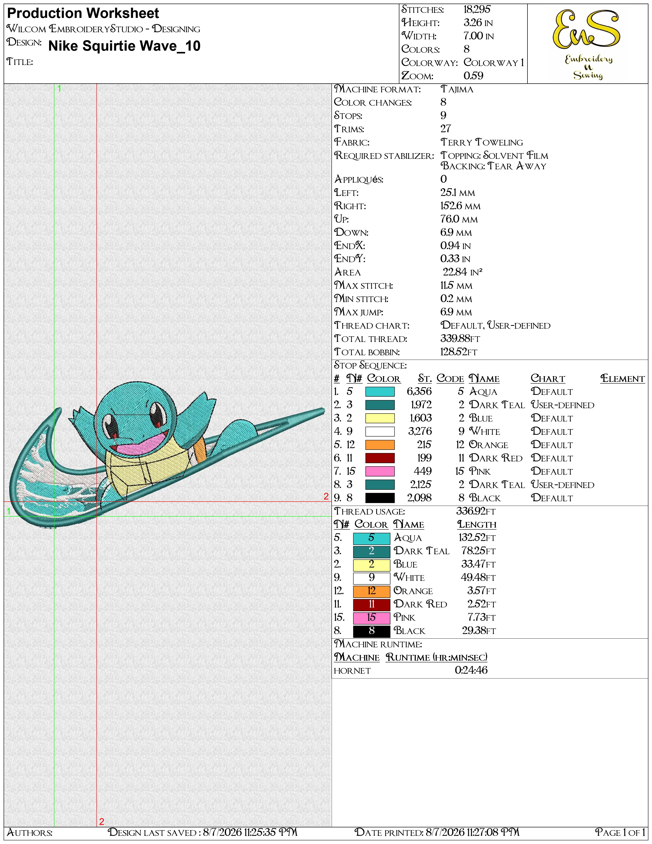This screenshot has height=844, width=652.
Task: Click the "Production Worksheet" heading
Action: click(83, 14)
